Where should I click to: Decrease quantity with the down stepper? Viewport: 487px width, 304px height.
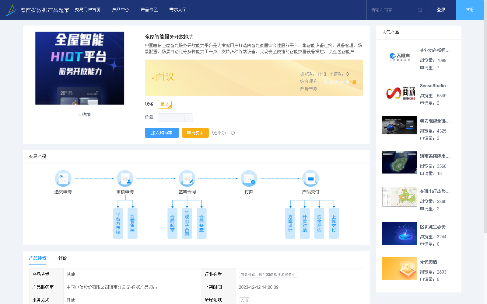point(188,120)
